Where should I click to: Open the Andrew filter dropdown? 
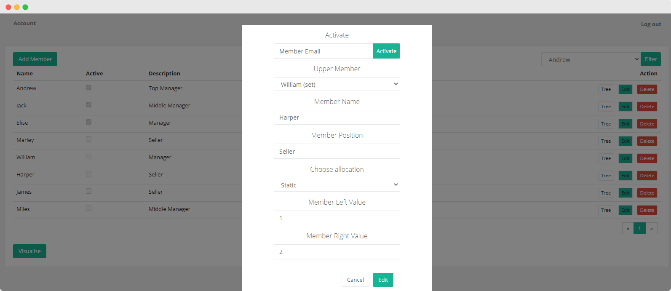pos(591,59)
